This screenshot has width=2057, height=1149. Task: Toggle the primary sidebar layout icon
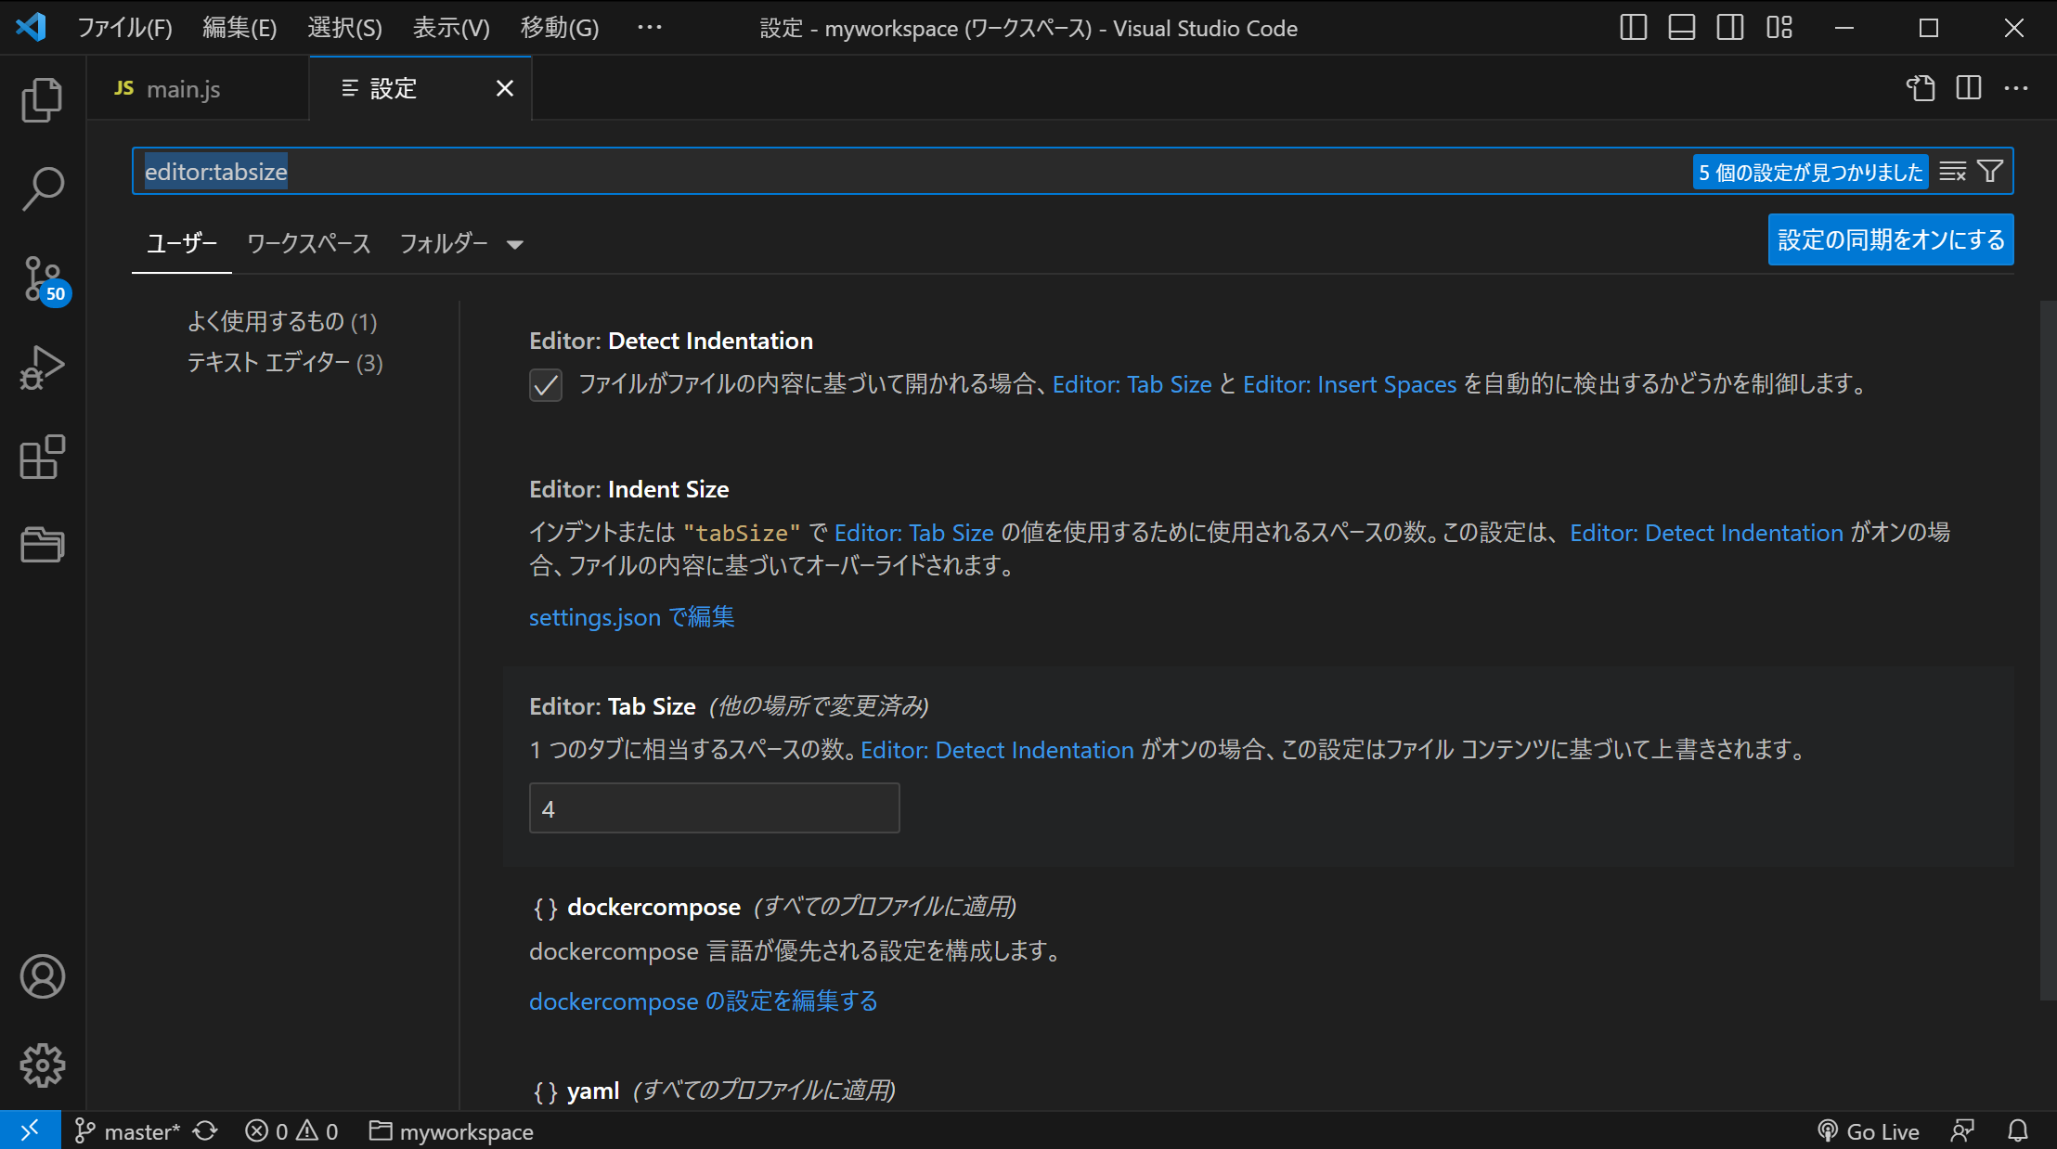1634,28
